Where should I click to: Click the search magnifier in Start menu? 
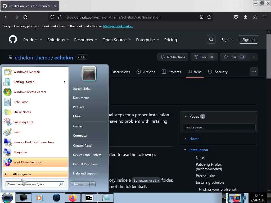coord(61,184)
